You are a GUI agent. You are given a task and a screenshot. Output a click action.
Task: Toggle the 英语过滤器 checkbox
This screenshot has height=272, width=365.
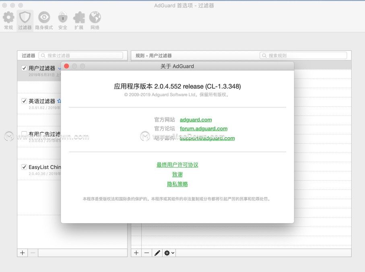pos(24,101)
